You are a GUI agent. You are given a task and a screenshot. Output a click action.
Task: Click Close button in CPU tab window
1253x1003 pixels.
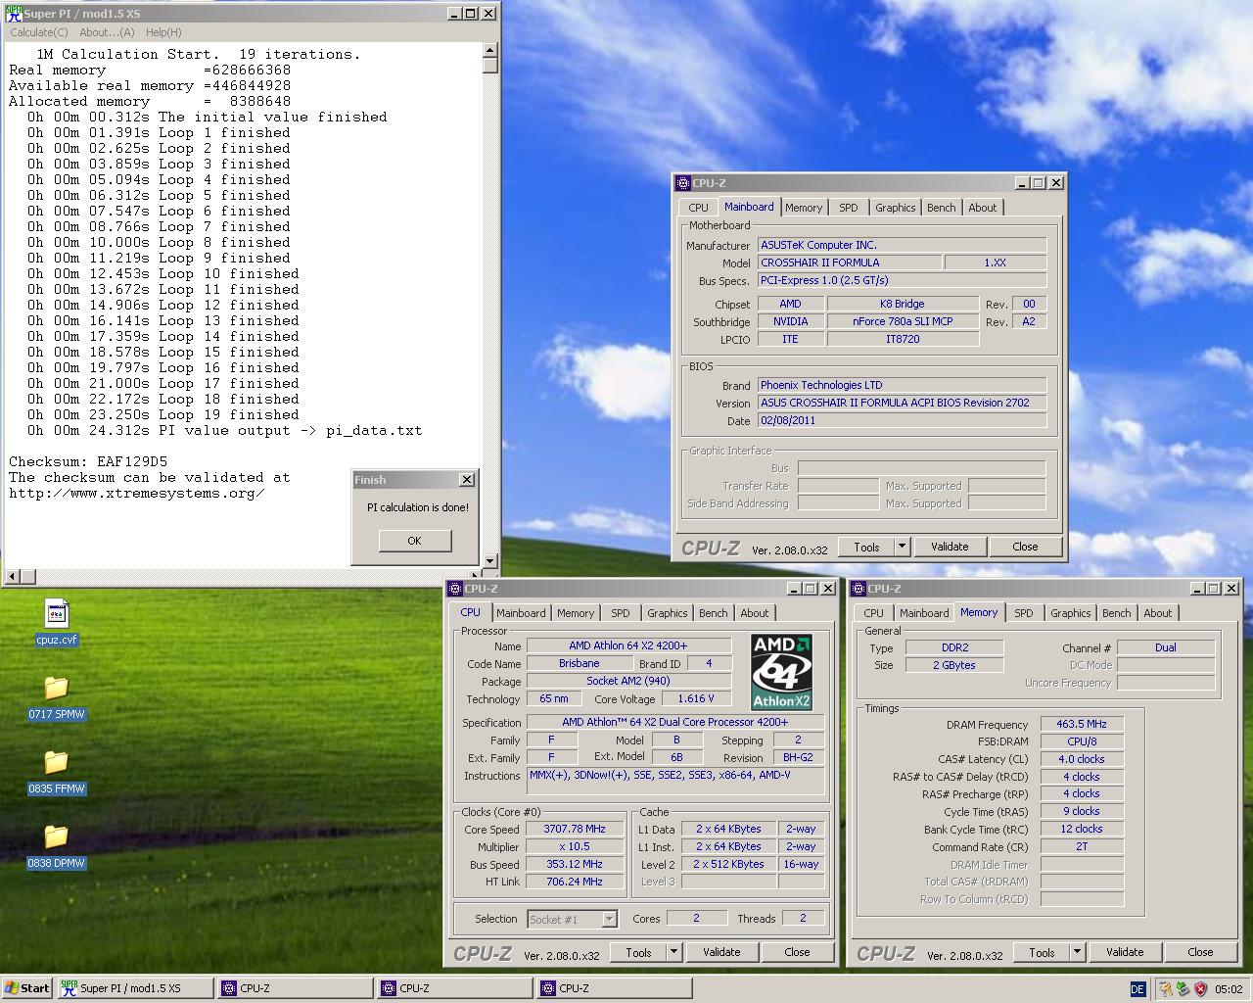point(797,952)
